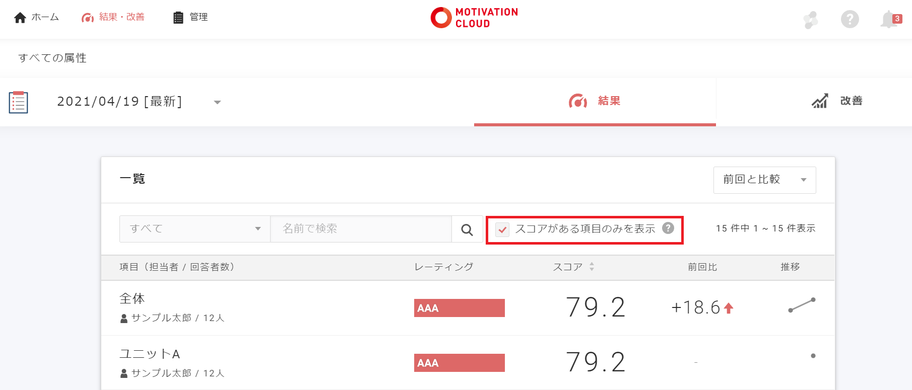Expand the 2021/04/19 [最新] date dropdown
Screen dimensions: 912x390
tap(217, 102)
